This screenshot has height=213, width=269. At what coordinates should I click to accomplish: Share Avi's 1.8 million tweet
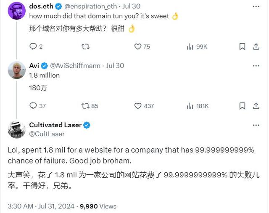(x=256, y=106)
